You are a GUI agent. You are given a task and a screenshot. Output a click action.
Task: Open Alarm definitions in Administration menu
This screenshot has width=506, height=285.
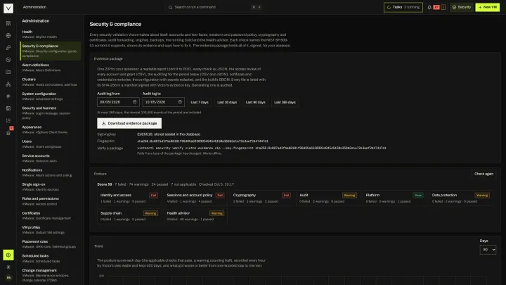point(50,68)
